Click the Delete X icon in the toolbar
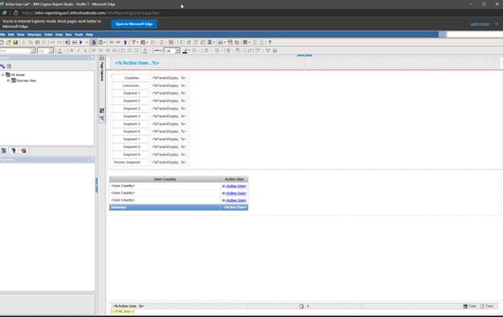 point(44,43)
